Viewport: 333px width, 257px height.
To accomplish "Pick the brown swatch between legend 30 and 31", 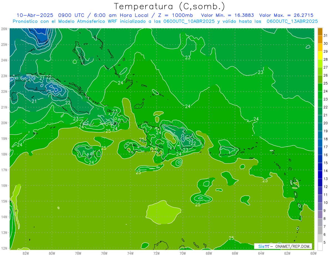I will point(320,39).
